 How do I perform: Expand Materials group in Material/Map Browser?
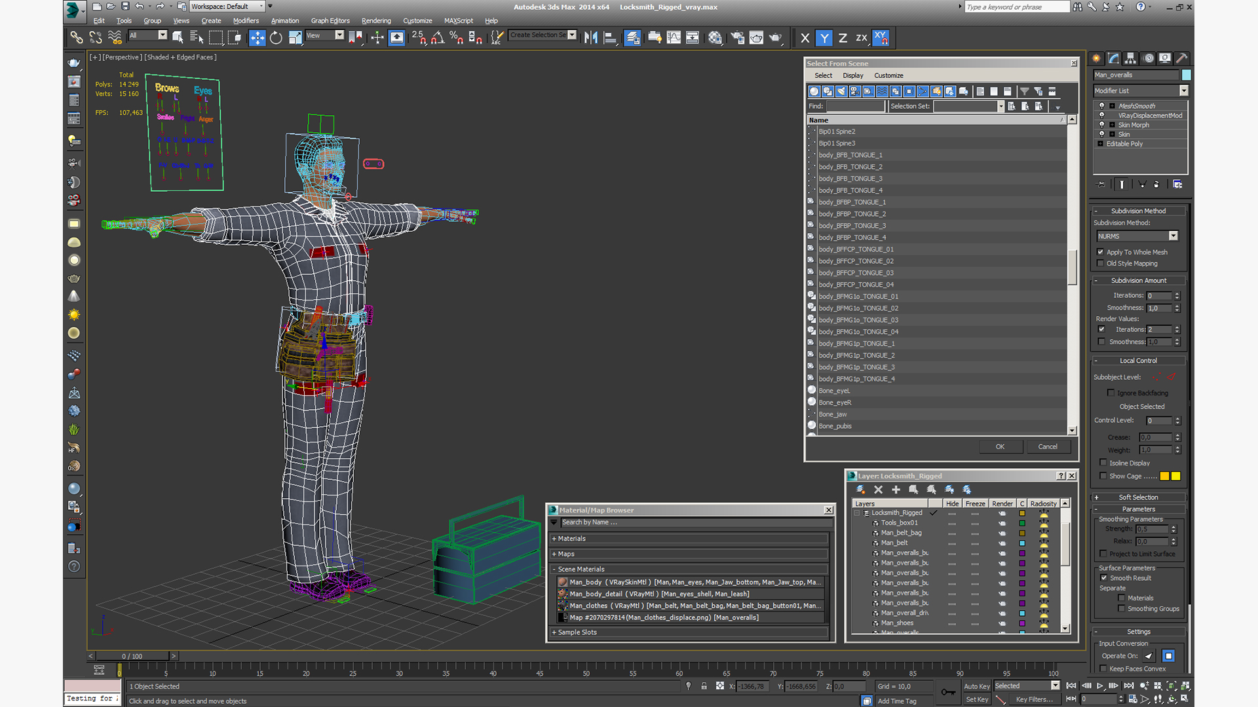coord(689,539)
